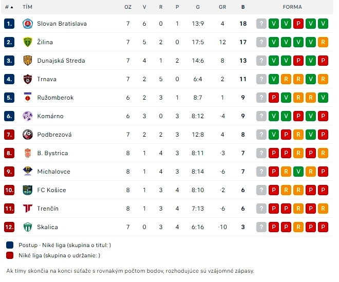Click the B. Bystrica team name

[x=52, y=153]
